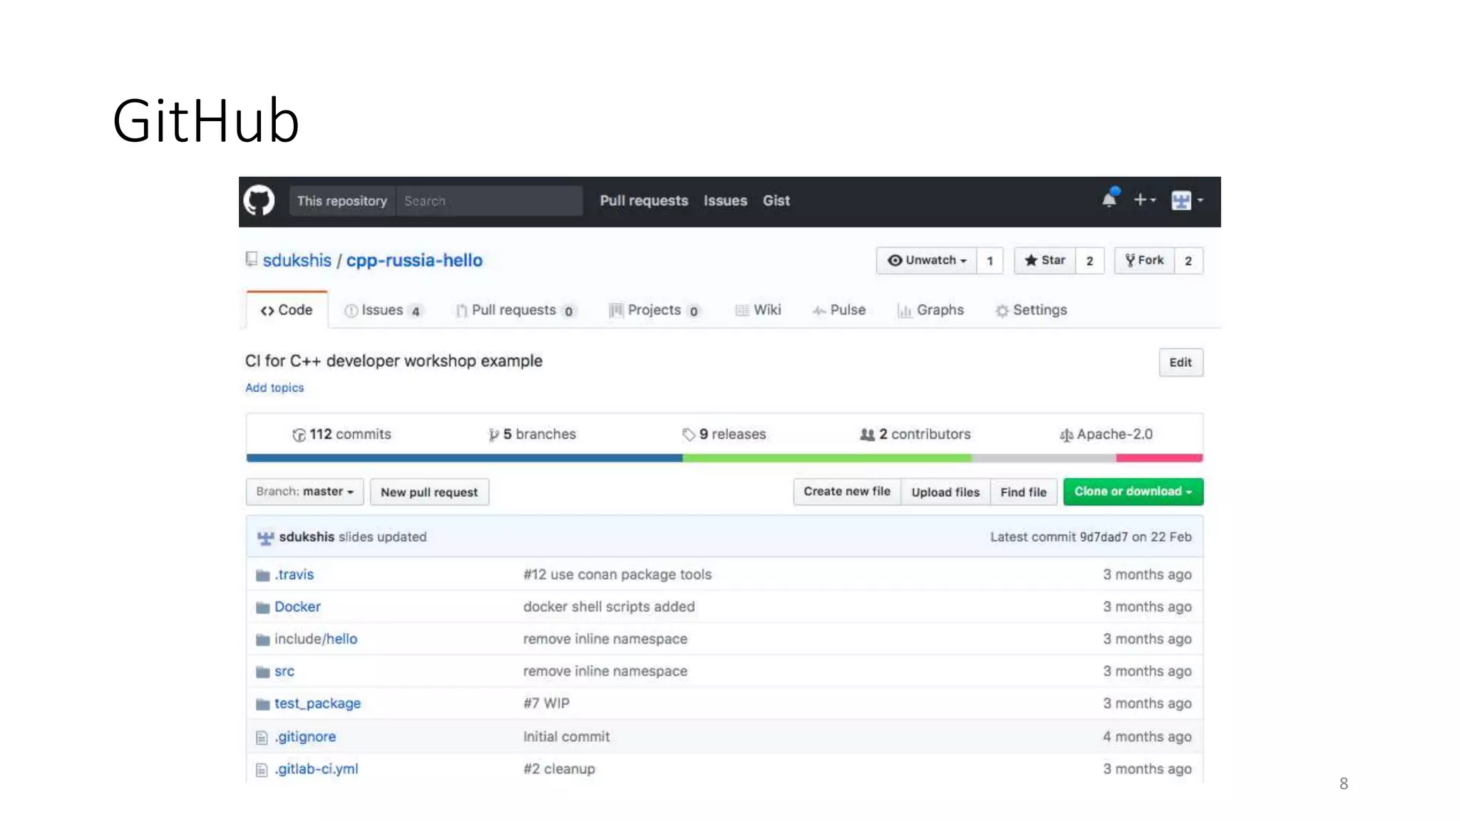This screenshot has width=1460, height=821.
Task: Expand the Unwatch dropdown
Action: (x=926, y=261)
